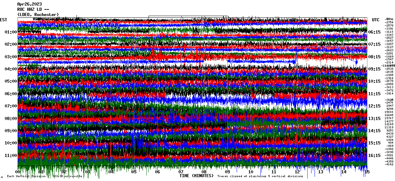
Task: Click the 'Each Vertical Division' microvolts note
Action: point(45,176)
